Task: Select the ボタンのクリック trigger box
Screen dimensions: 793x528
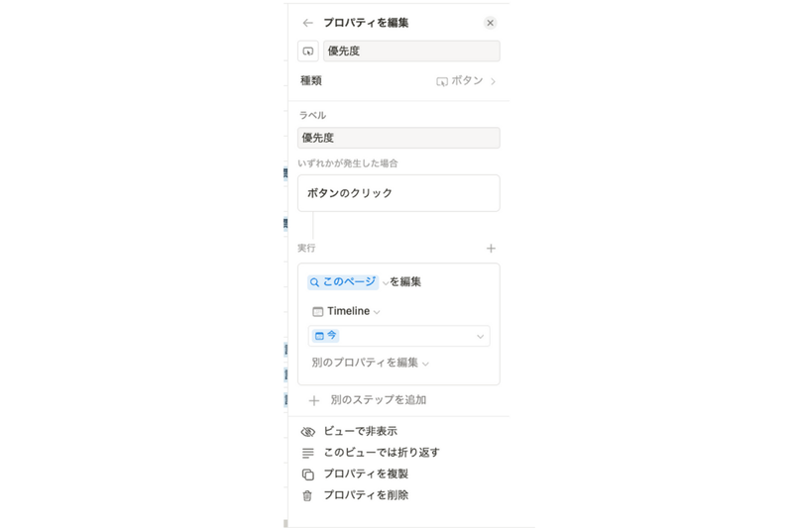Action: click(x=398, y=193)
